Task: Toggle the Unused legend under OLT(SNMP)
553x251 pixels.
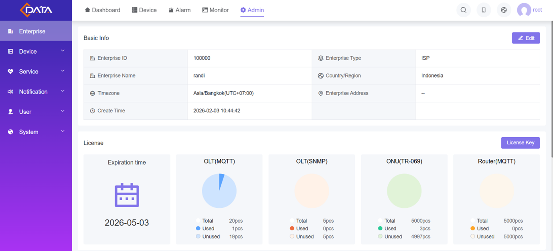Action: 301,237
